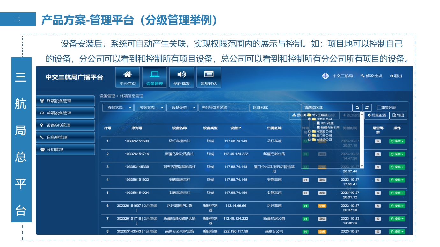The image size is (440, 247).
Task: Click the 导出 button
Action: [399, 115]
